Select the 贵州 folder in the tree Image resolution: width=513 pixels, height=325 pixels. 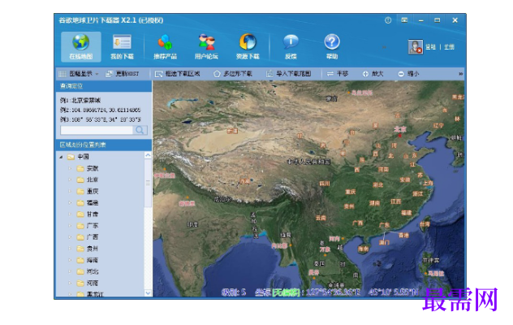tap(88, 249)
